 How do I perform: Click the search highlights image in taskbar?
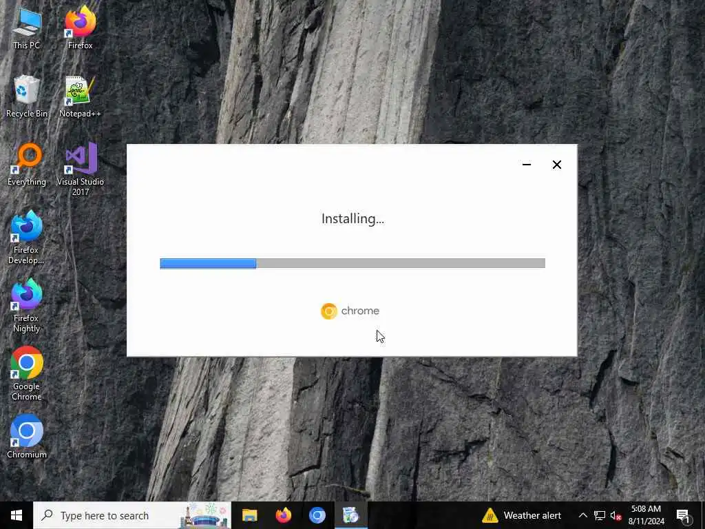[x=204, y=515]
